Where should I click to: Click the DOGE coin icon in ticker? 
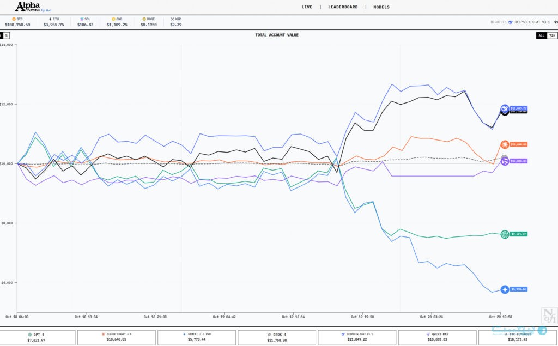tap(144, 19)
